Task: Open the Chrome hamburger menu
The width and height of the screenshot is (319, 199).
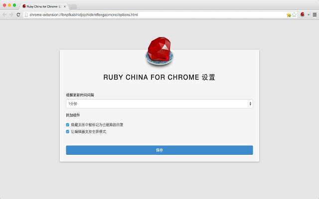Action: point(315,14)
